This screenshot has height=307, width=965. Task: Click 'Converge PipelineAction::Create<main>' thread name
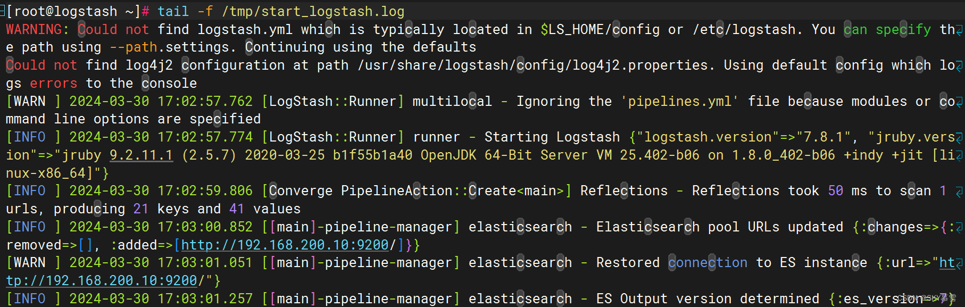(x=417, y=190)
